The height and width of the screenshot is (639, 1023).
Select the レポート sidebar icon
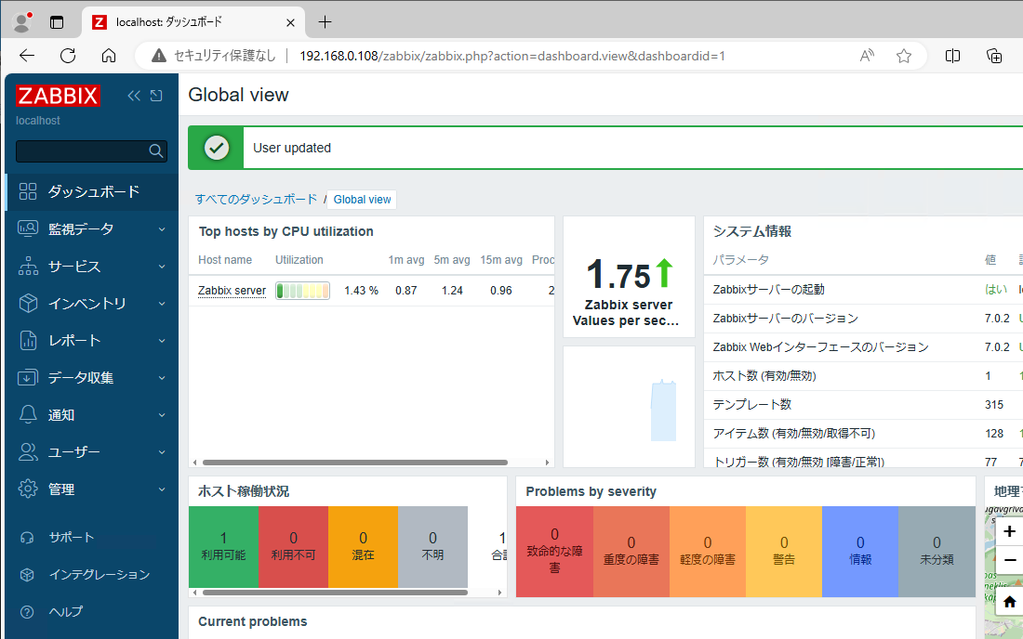coord(26,340)
